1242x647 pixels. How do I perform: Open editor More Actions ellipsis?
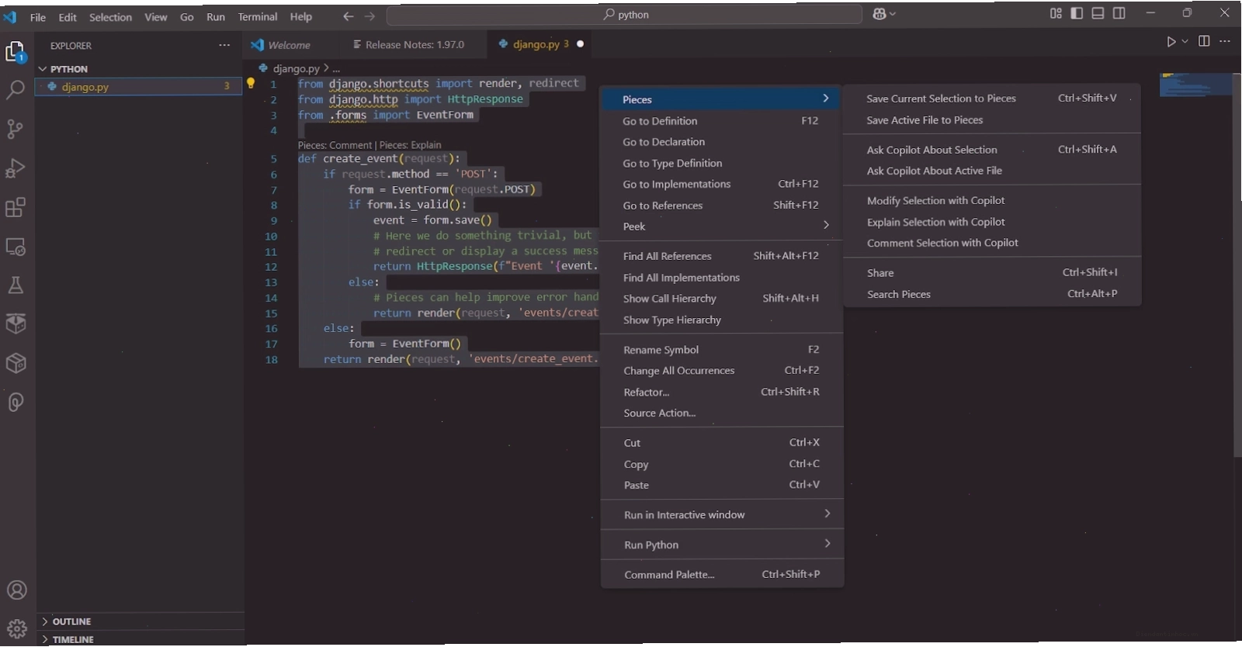[1225, 42]
